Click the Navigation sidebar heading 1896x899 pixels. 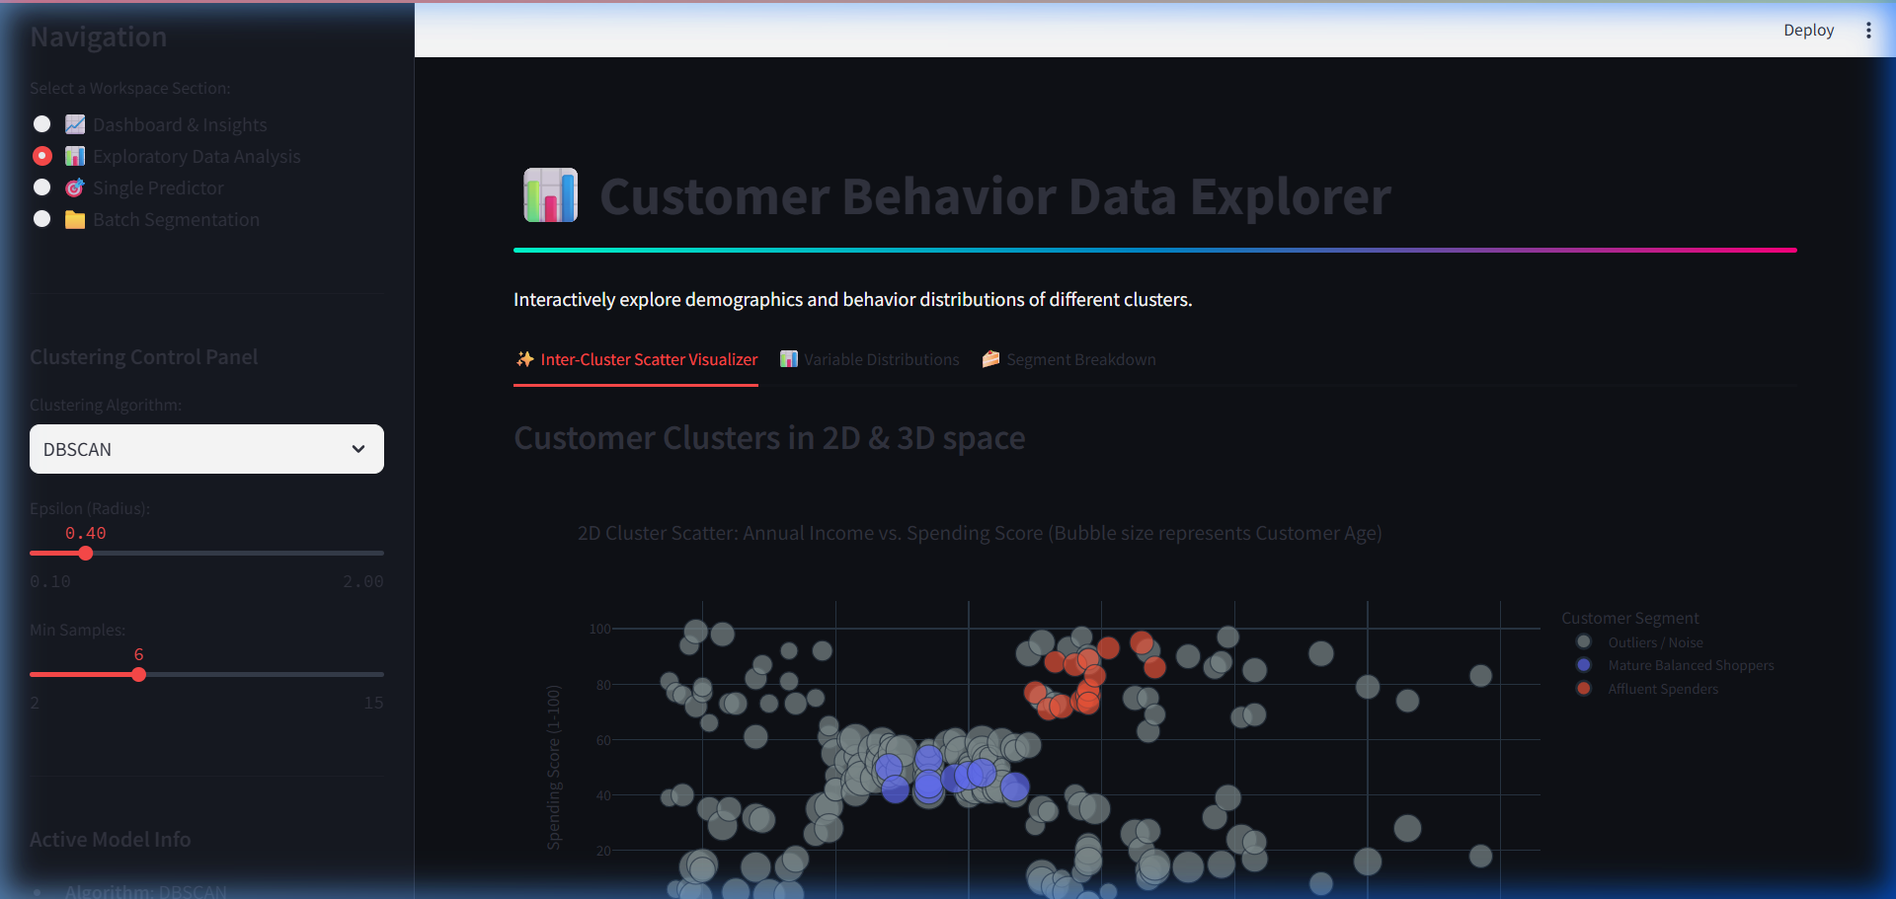[x=98, y=37]
